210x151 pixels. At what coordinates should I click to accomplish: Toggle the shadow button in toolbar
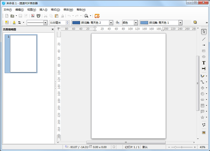pos(195,22)
